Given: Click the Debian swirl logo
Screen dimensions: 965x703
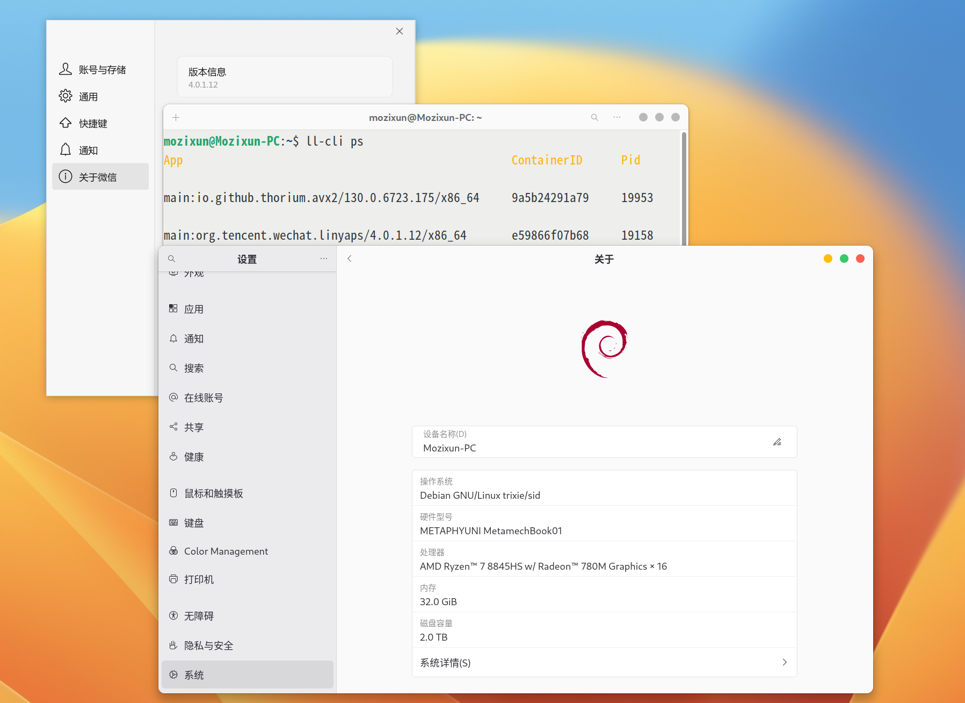Looking at the screenshot, I should click(x=604, y=349).
